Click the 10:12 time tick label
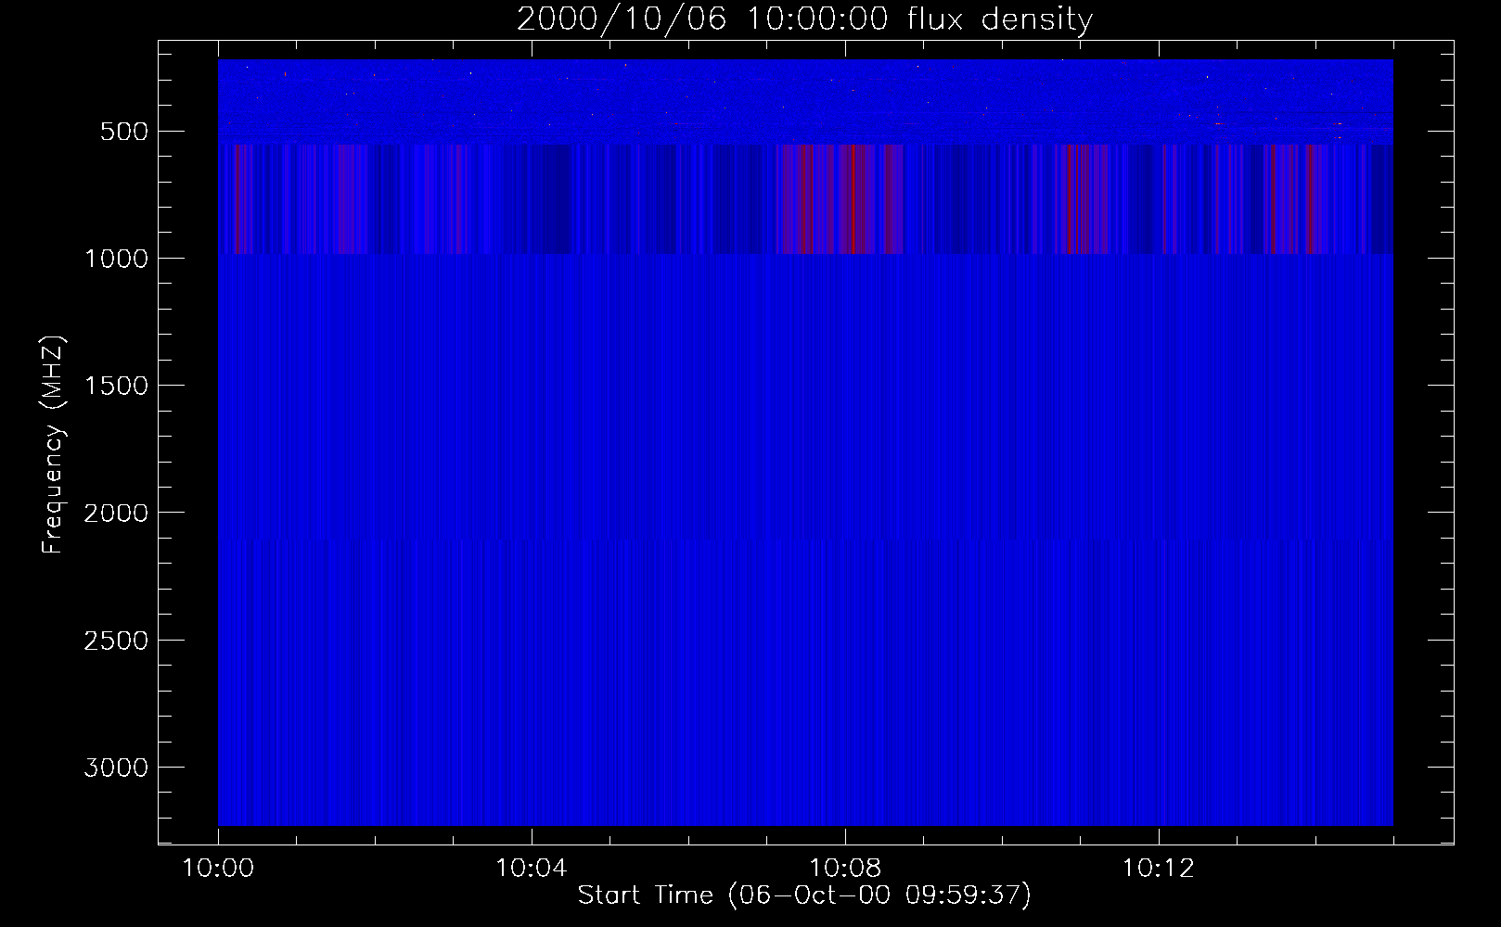The height and width of the screenshot is (927, 1501). click(1159, 868)
